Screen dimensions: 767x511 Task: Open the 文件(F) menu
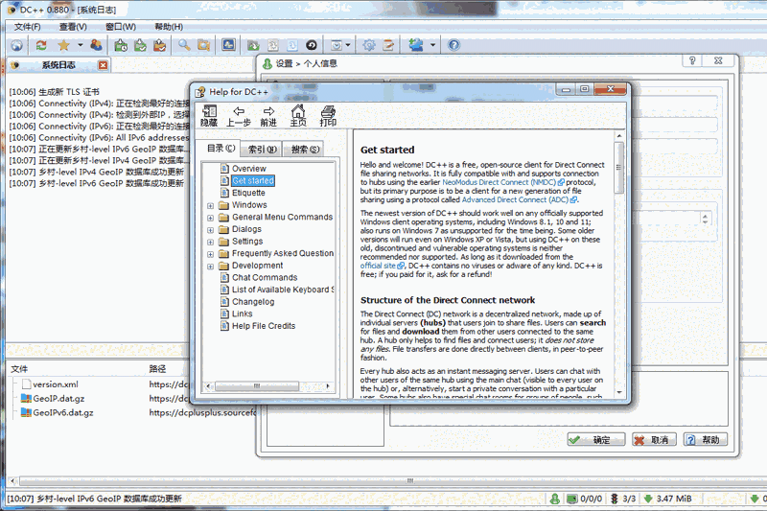28,27
